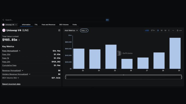Collapse the Fees (Annualized) section
This screenshot has height=104, width=186.
(x=20, y=51)
